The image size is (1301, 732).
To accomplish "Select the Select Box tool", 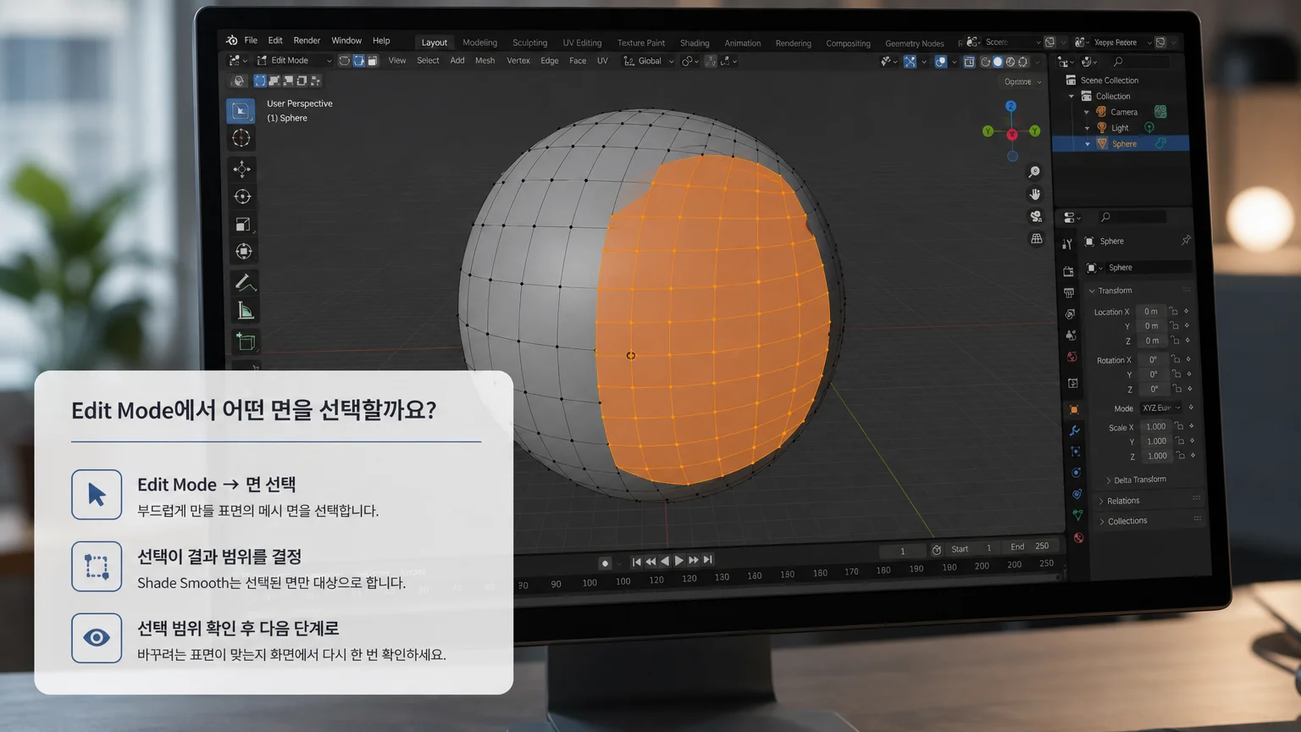I will pos(241,111).
